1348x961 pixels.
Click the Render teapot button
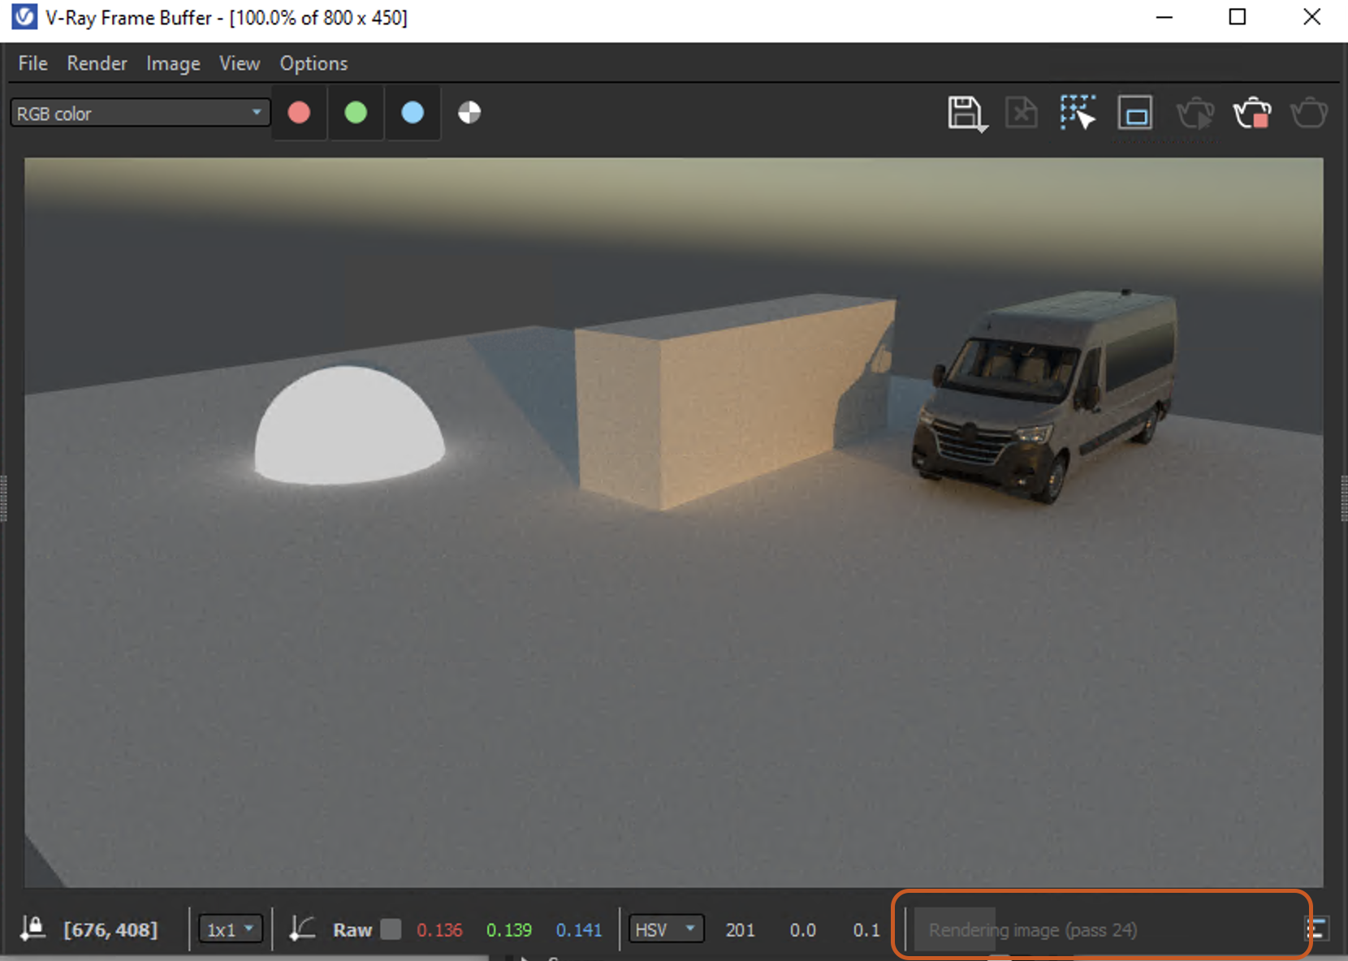point(1309,114)
